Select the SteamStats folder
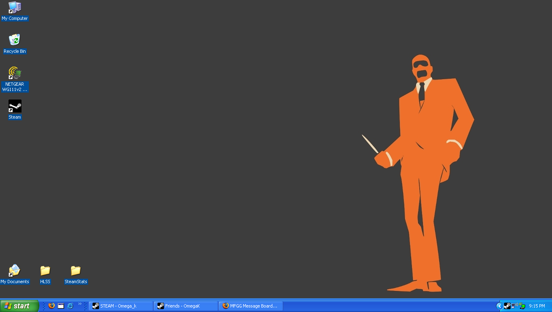The image size is (552, 312). [76, 271]
